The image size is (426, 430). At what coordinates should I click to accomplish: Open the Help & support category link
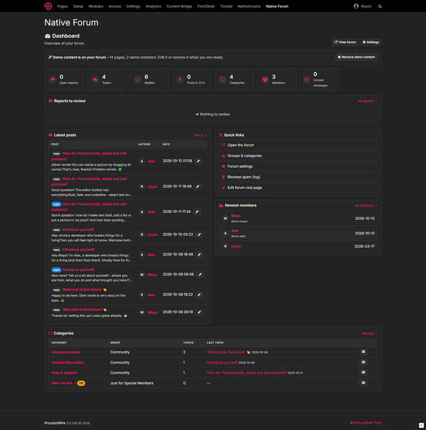click(x=64, y=373)
